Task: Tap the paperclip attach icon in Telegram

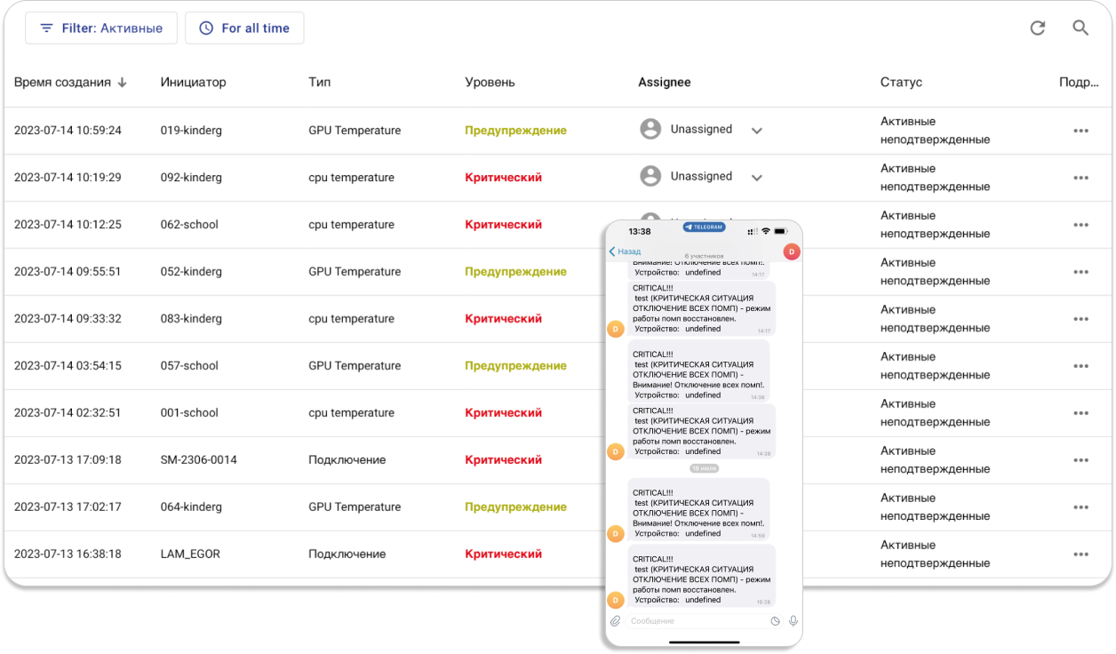Action: (x=615, y=621)
